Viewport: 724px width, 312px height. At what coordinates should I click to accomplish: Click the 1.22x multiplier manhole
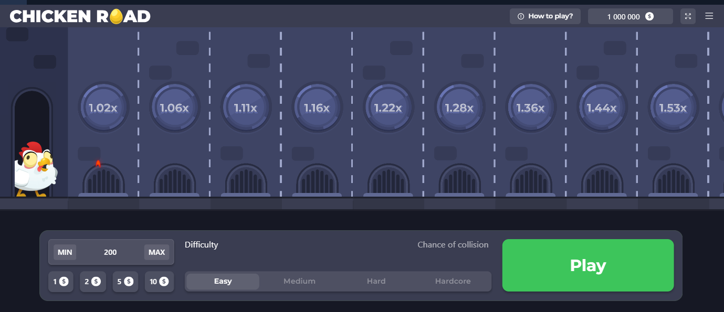[x=388, y=108]
